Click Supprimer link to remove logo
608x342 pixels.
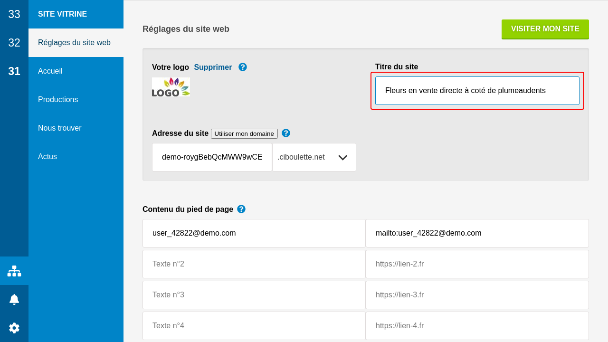213,67
